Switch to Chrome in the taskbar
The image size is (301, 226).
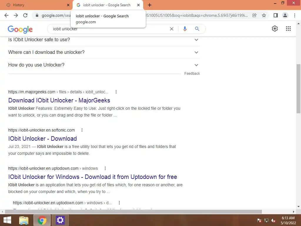pos(42,220)
